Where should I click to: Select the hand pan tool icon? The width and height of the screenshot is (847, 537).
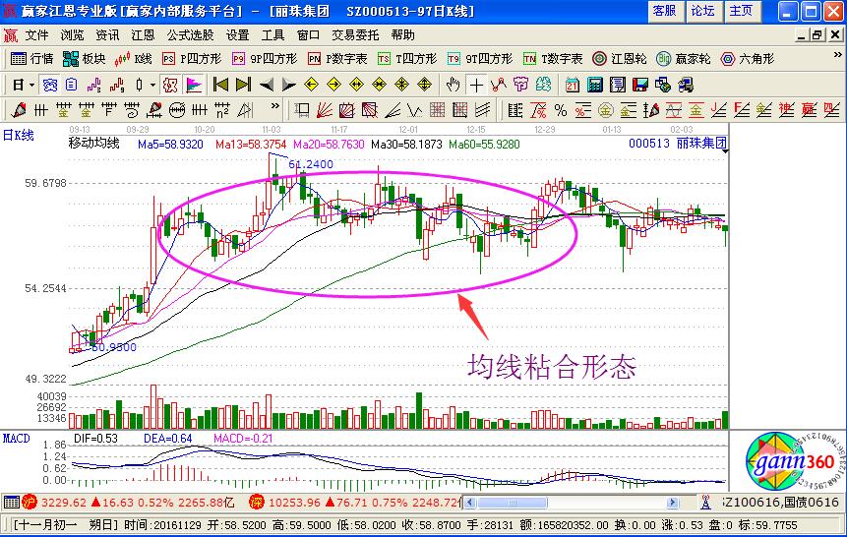[454, 85]
